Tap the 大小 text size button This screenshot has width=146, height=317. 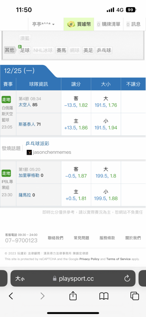coord(20,279)
